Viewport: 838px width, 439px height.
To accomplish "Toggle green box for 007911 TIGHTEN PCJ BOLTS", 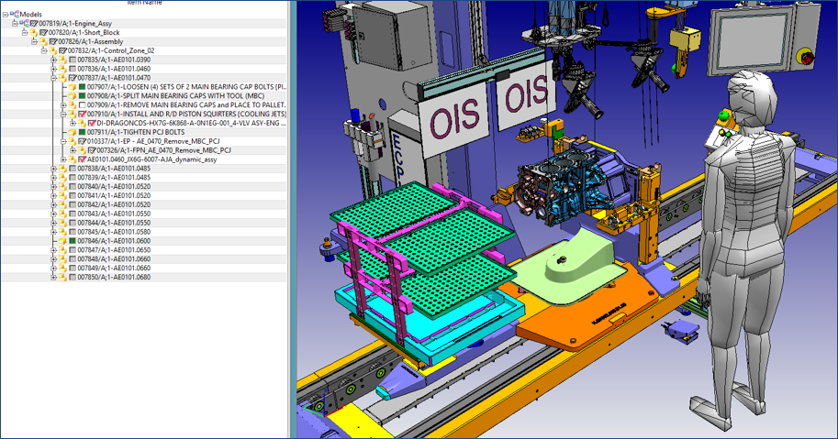I will point(83,132).
